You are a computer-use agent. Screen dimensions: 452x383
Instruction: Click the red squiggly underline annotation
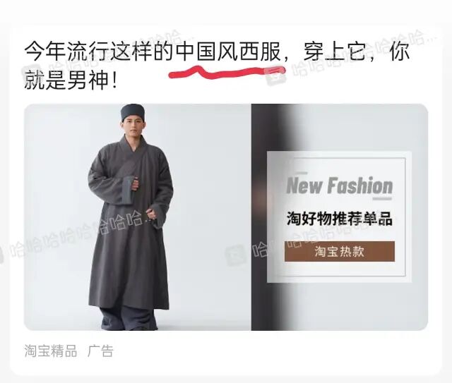click(227, 72)
